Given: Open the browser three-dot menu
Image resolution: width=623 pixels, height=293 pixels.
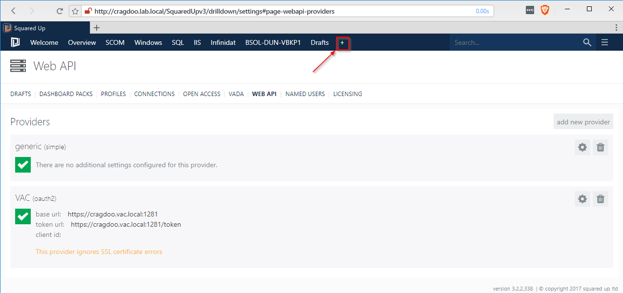Looking at the screenshot, I should tap(617, 28).
